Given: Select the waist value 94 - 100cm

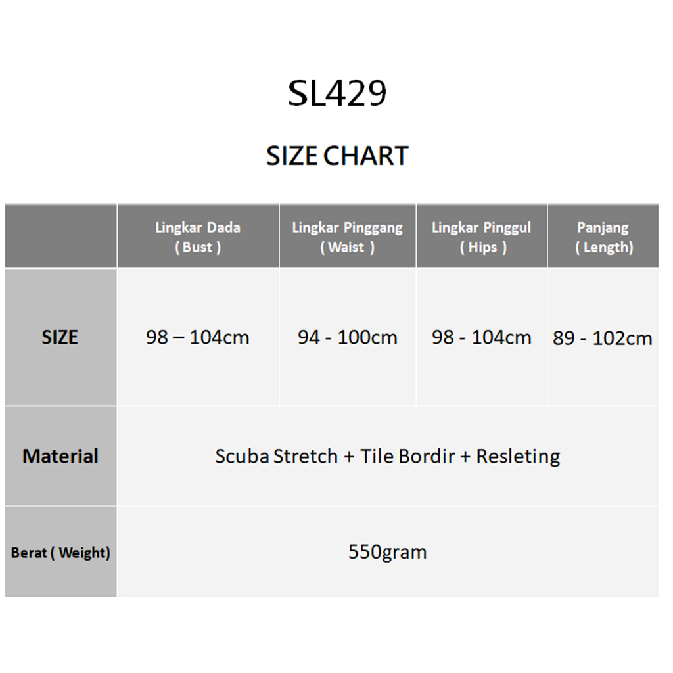Looking at the screenshot, I should pyautogui.click(x=347, y=338).
